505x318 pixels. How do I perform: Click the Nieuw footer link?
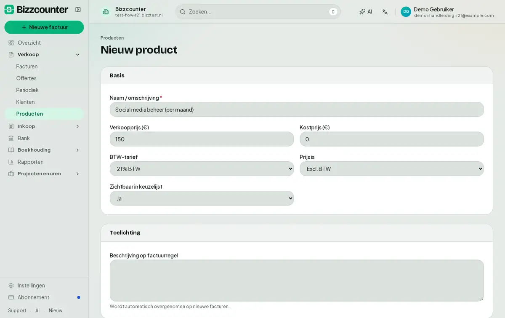[56, 310]
